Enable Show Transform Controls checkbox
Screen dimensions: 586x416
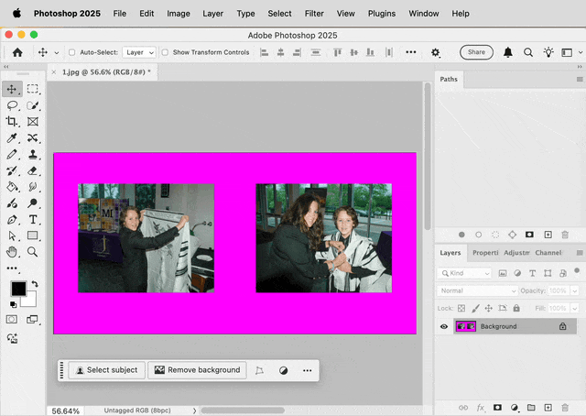coord(165,52)
